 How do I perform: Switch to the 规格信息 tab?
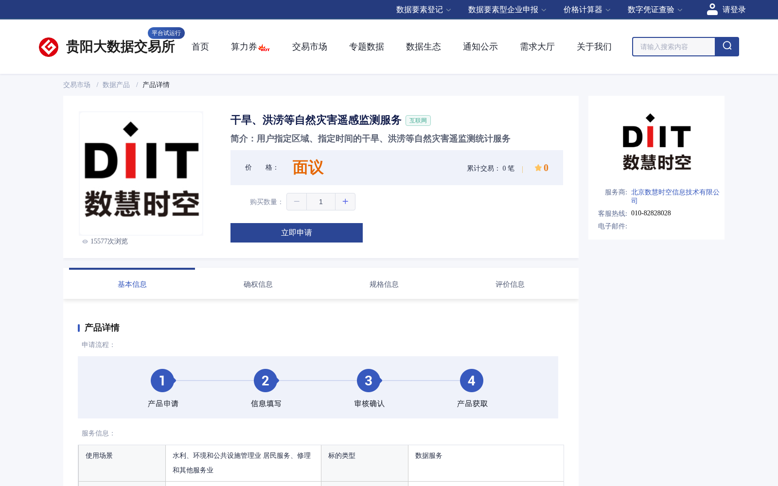coord(384,284)
